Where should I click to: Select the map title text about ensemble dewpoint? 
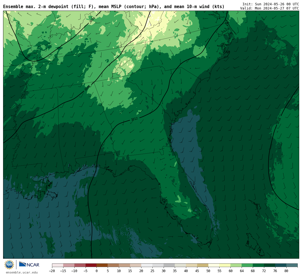click(114, 7)
